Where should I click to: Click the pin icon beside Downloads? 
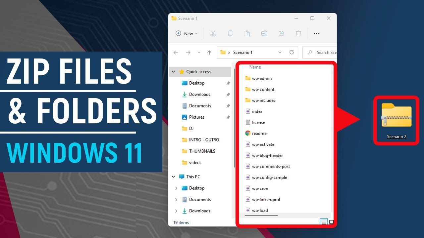(228, 95)
